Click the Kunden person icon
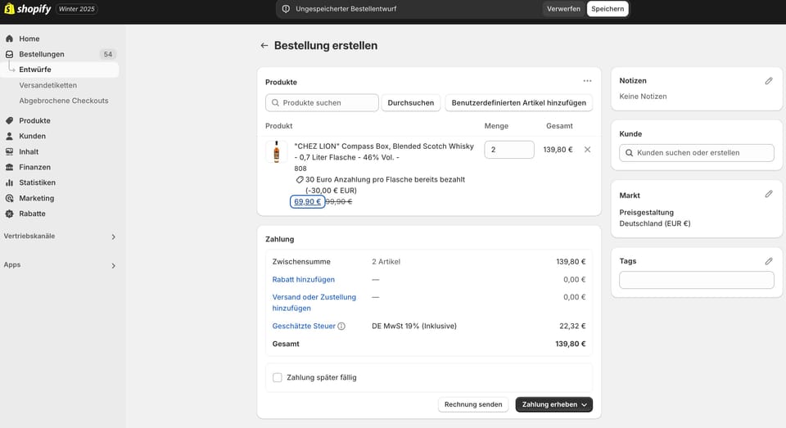Image resolution: width=786 pixels, height=428 pixels. pyautogui.click(x=9, y=136)
